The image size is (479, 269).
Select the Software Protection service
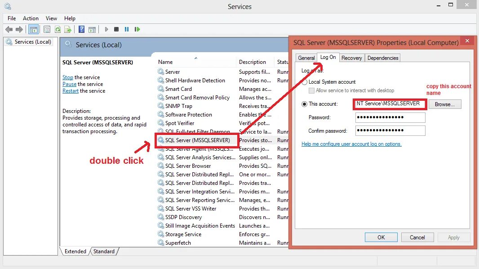click(188, 114)
